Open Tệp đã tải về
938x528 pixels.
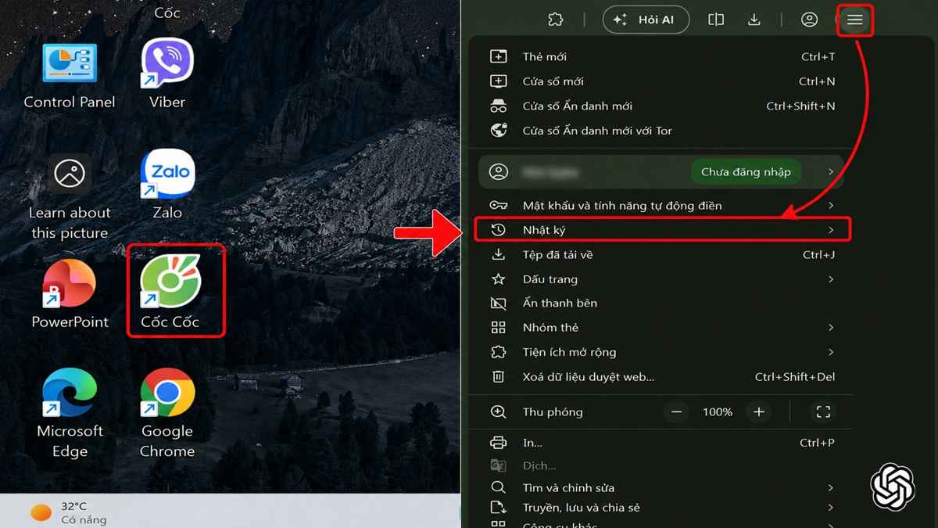click(x=662, y=255)
